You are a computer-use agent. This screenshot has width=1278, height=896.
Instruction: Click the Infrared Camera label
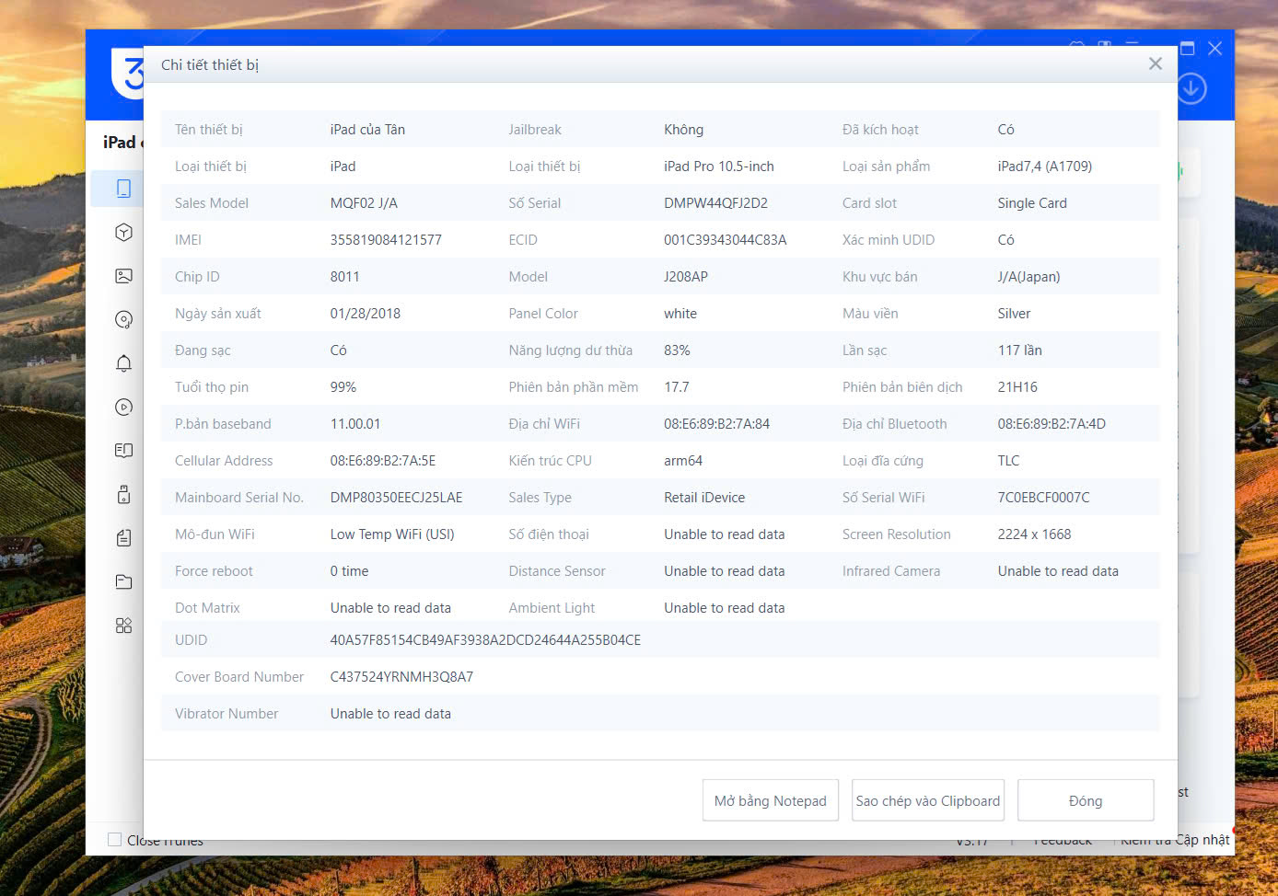(x=891, y=571)
